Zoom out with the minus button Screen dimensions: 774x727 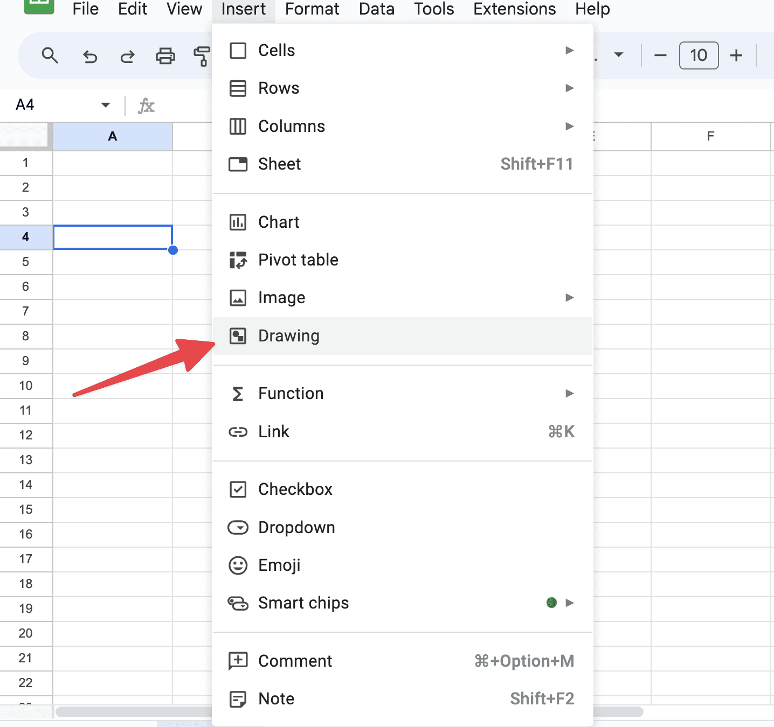click(x=660, y=55)
